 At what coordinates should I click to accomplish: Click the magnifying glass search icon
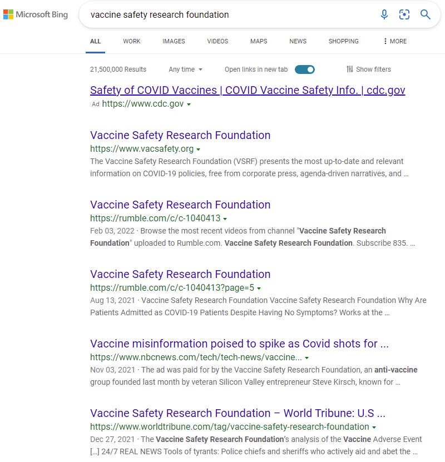(425, 14)
